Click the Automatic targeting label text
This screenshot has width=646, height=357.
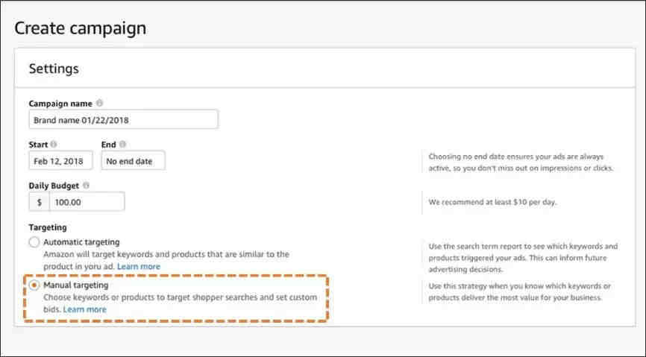point(81,241)
